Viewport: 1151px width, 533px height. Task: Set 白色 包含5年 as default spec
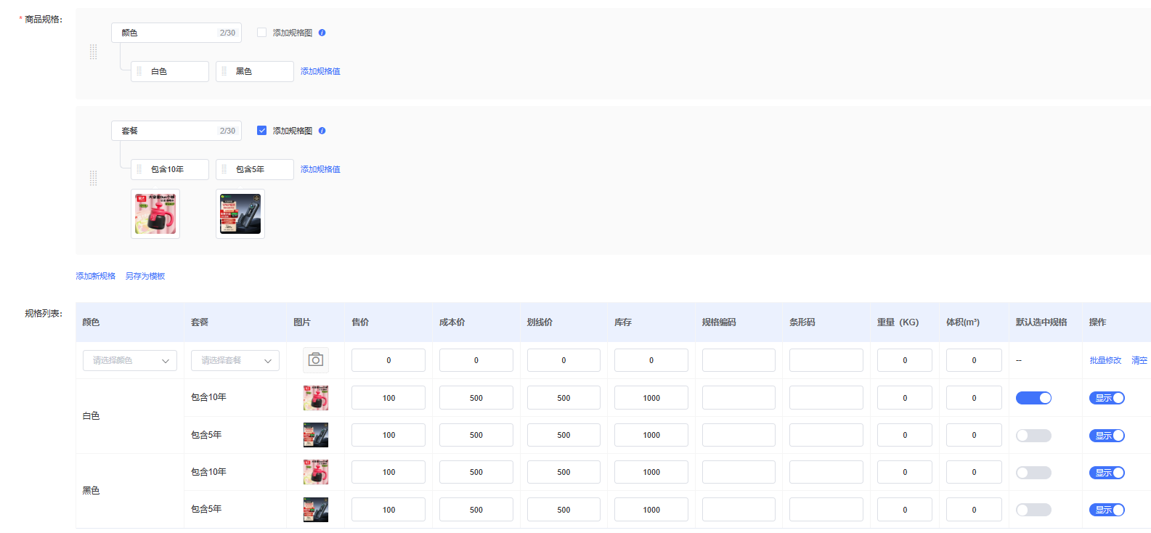pyautogui.click(x=1033, y=436)
